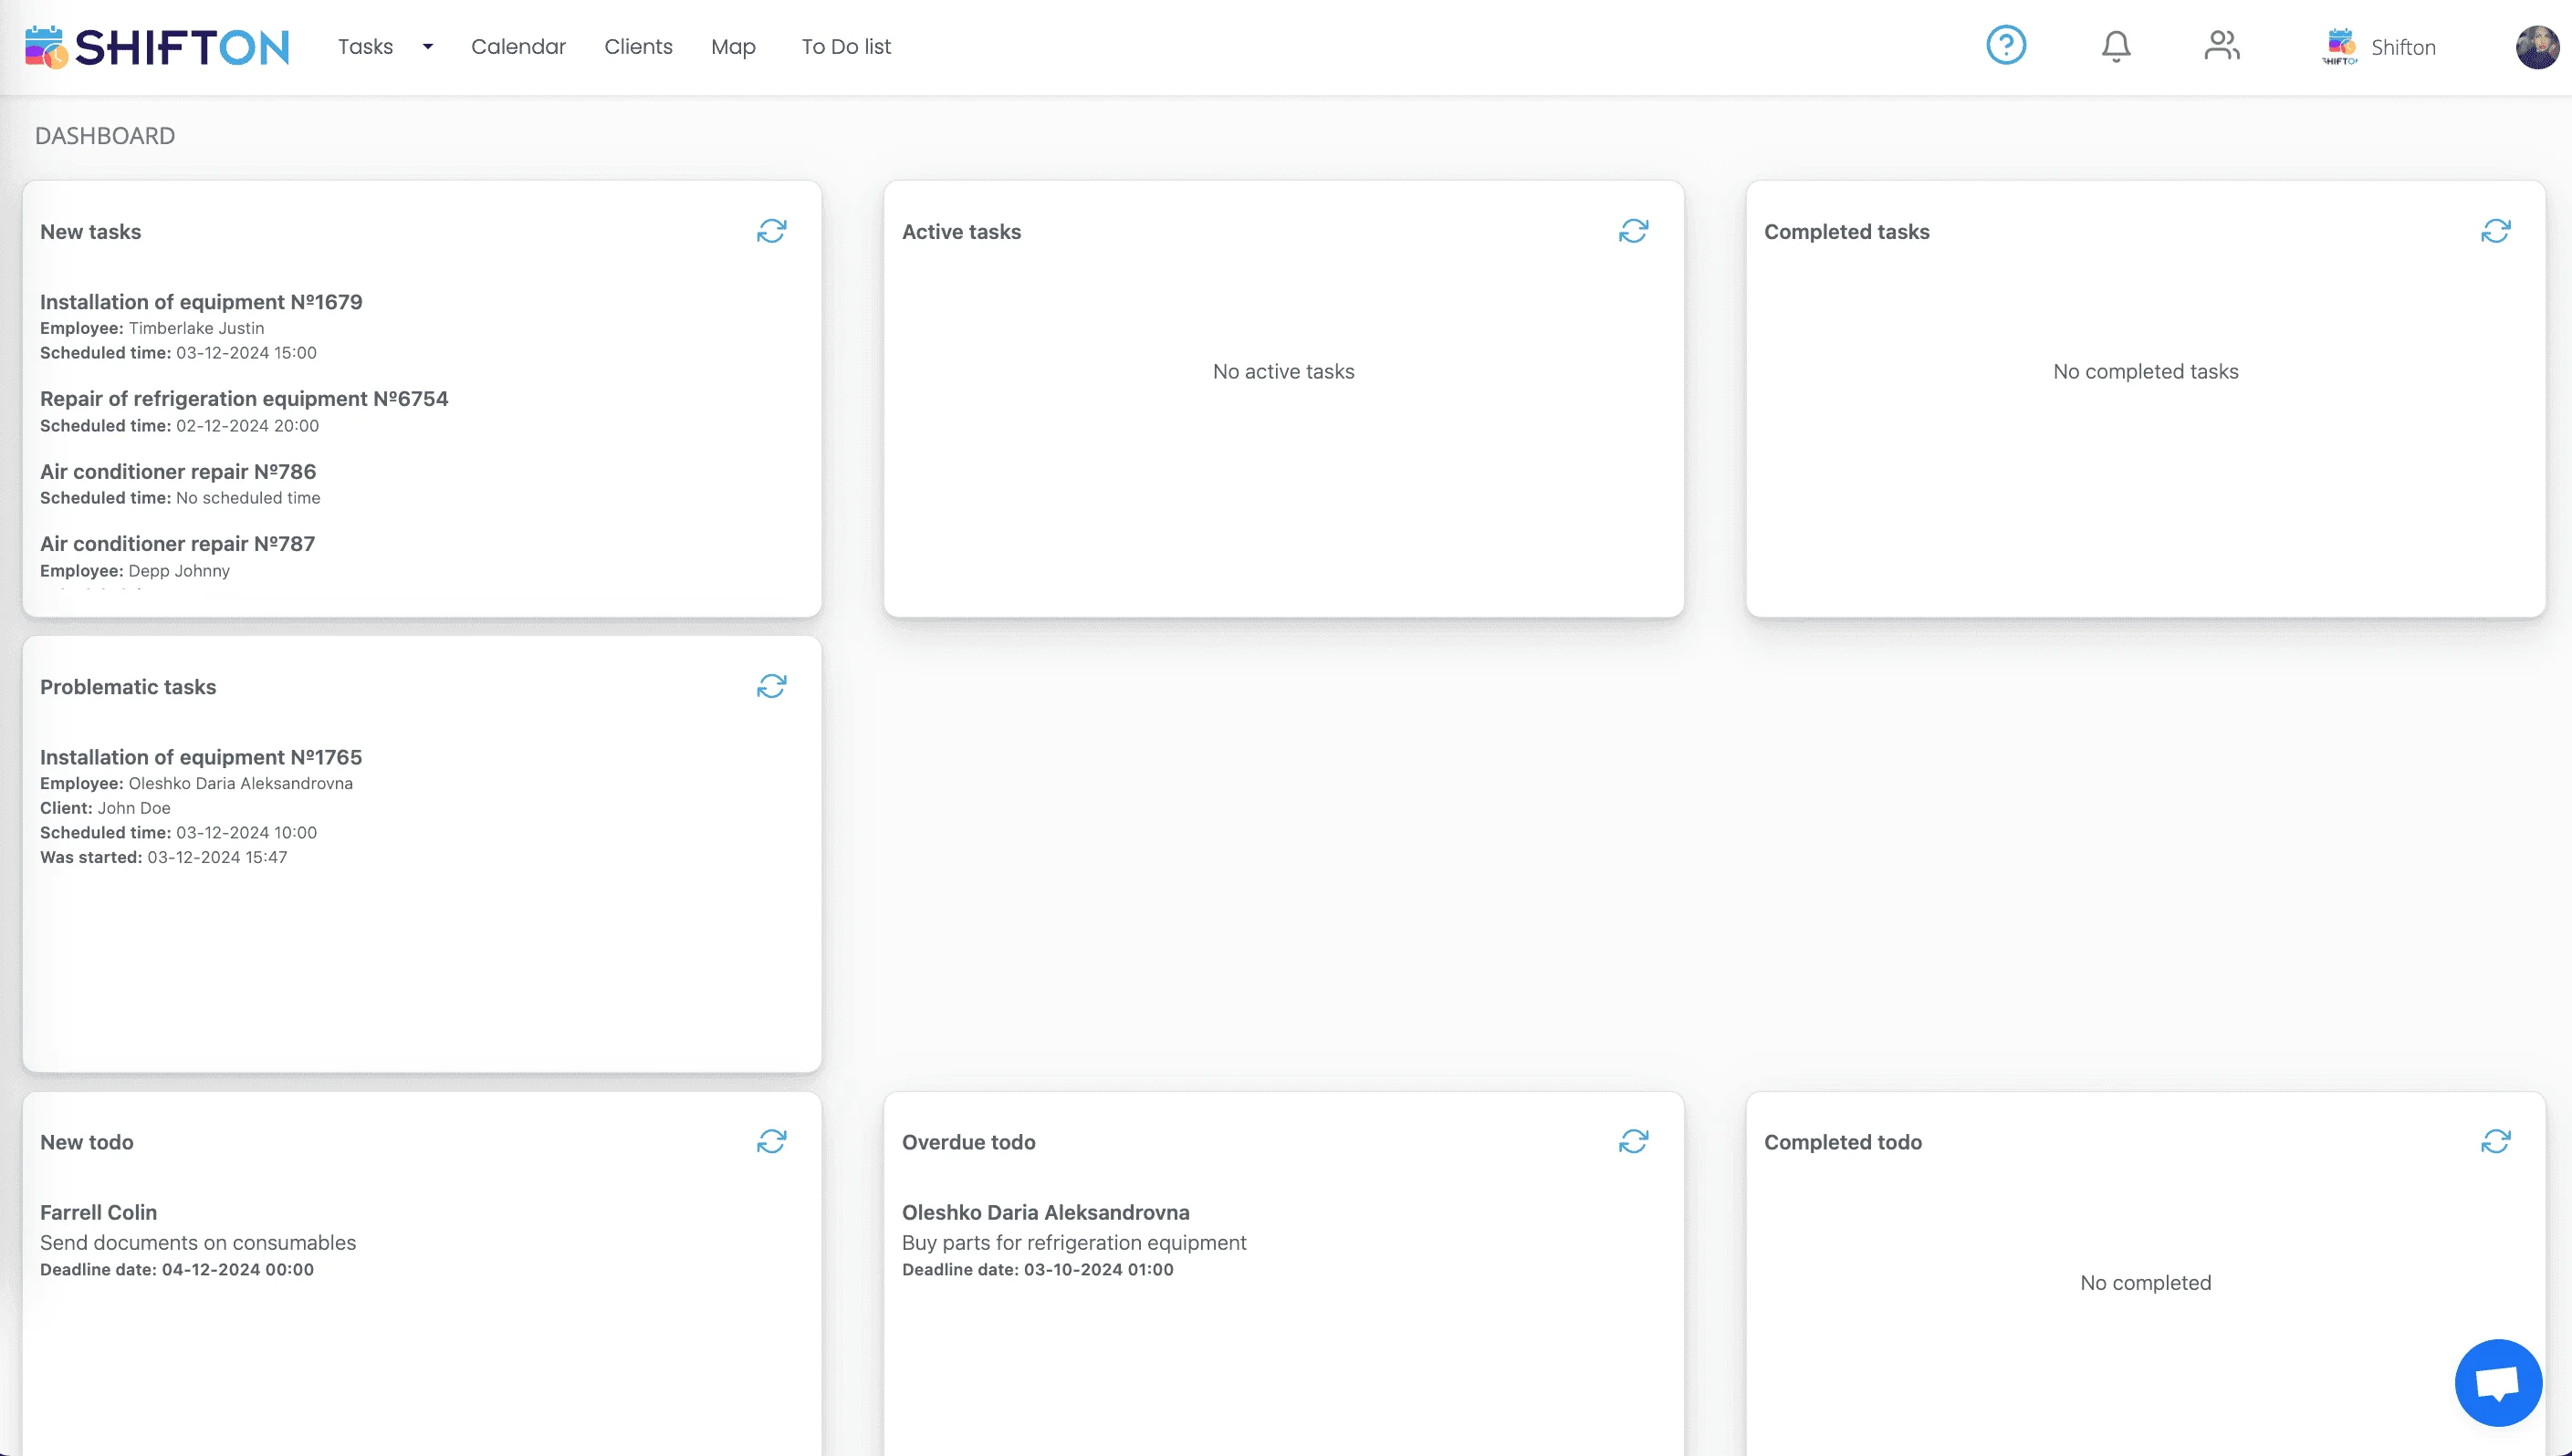Screen dimensions: 2572x1456
Task: Click Completed tasks refresh icon
Action: pyautogui.click(x=2495, y=231)
